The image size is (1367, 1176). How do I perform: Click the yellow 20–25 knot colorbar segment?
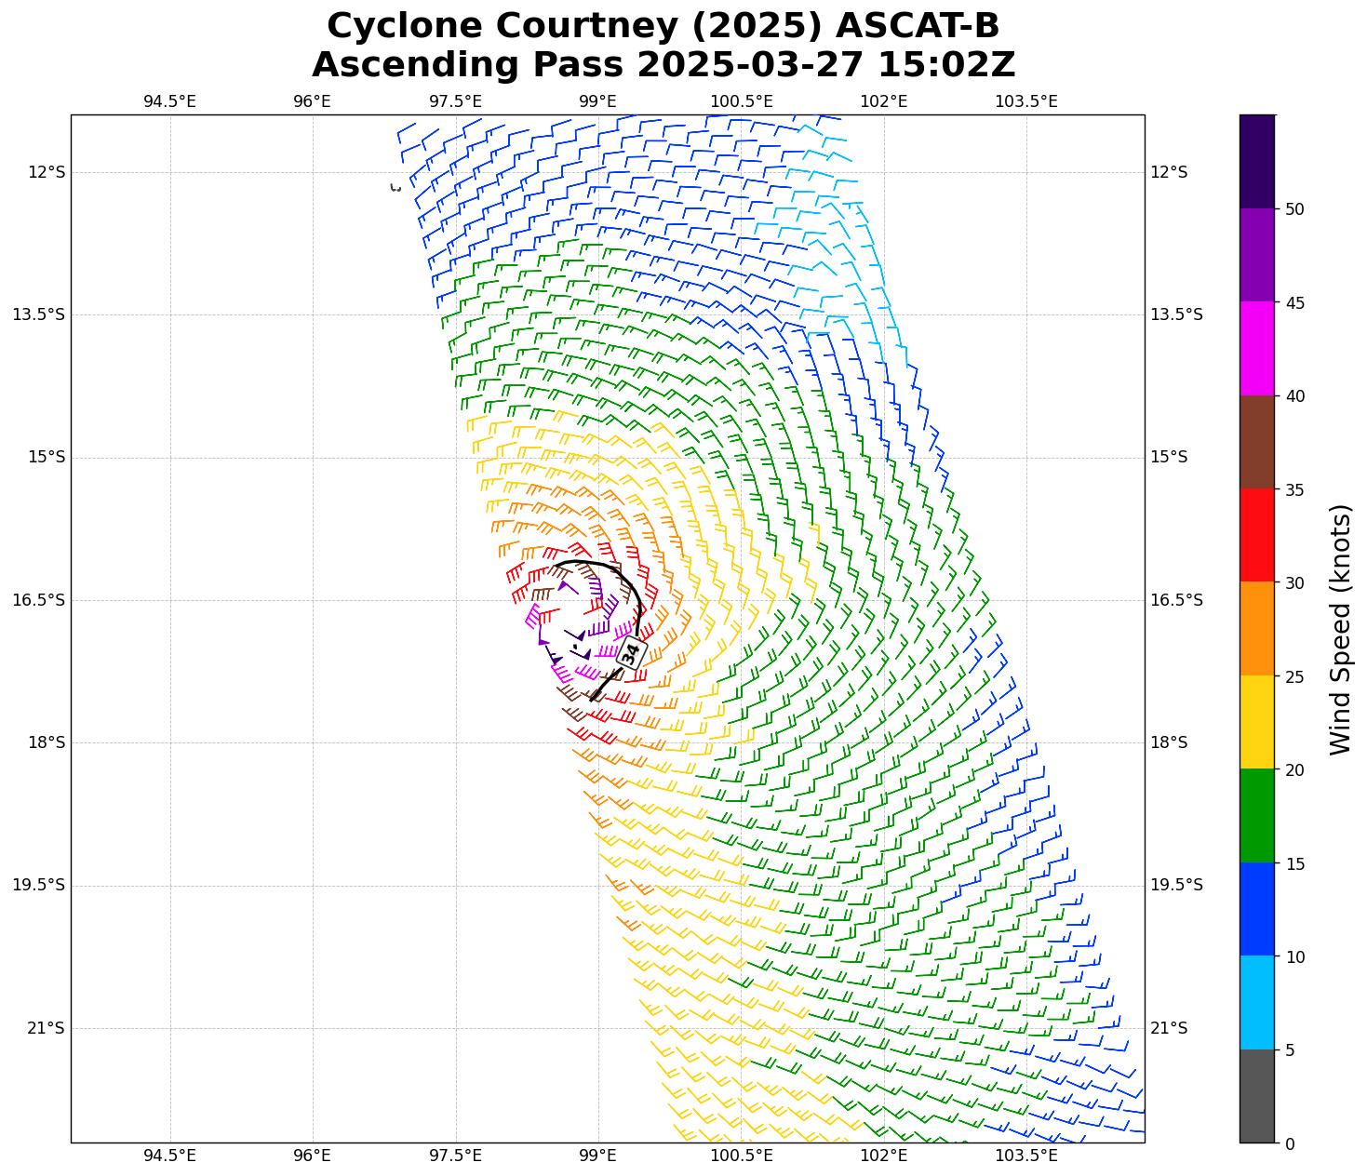coord(1256,722)
